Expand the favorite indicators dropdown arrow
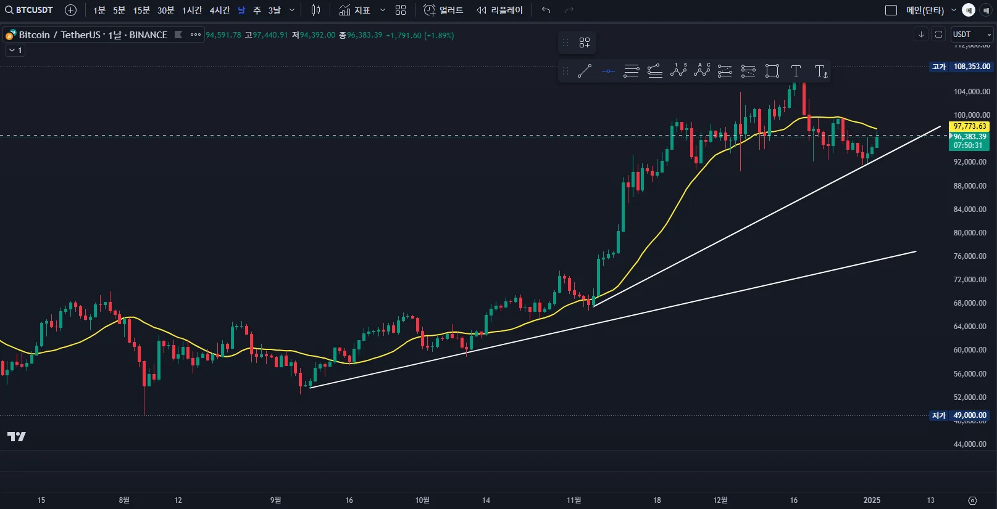Viewport: 997px width, 509px height. tap(383, 10)
